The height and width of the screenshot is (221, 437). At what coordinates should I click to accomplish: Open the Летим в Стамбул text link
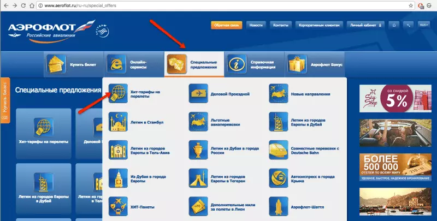pos(147,122)
